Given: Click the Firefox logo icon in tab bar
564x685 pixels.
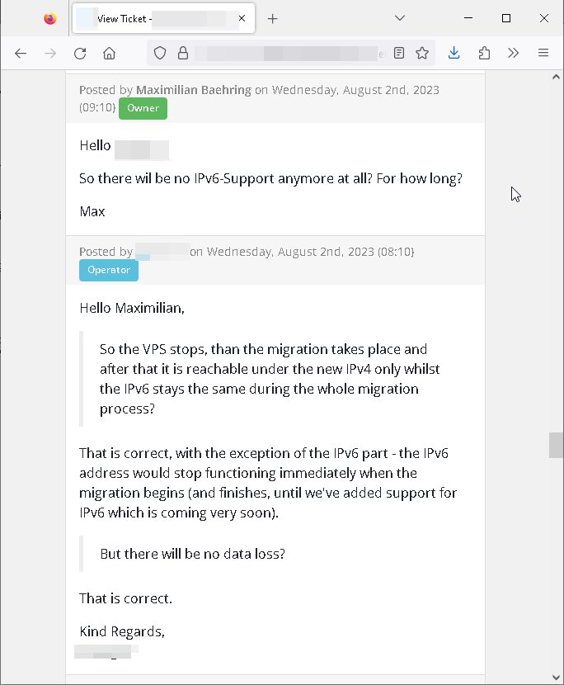Looking at the screenshot, I should (x=50, y=18).
